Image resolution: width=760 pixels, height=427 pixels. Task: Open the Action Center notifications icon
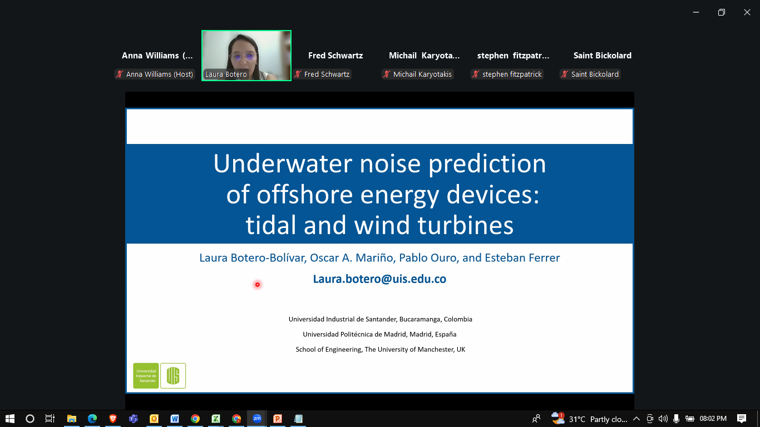click(x=742, y=419)
